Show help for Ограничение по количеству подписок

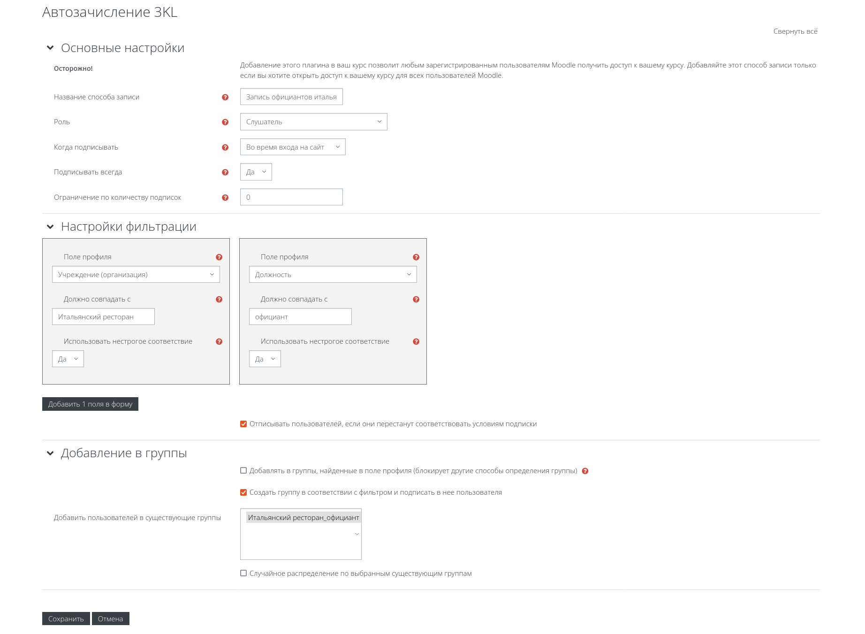point(225,197)
